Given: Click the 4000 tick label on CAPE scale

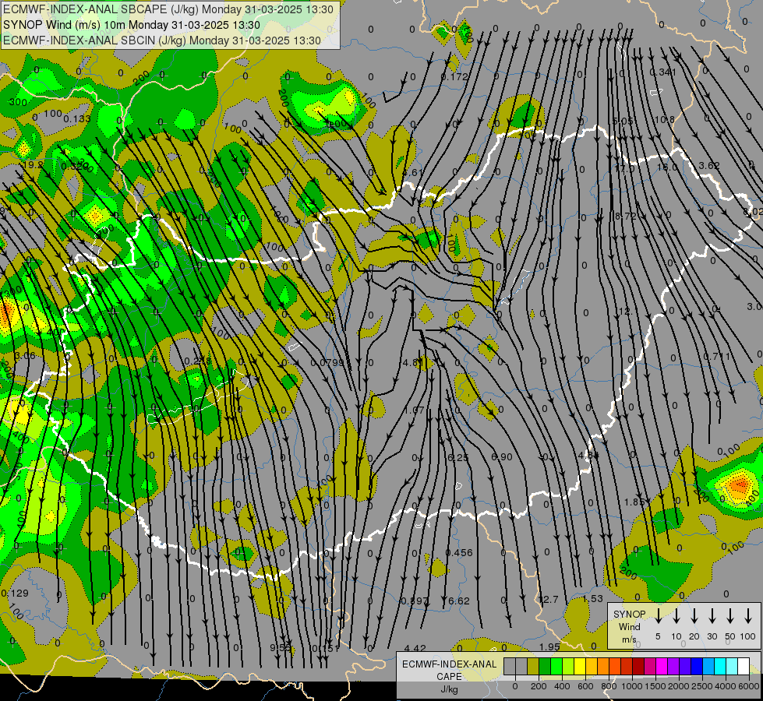Looking at the screenshot, I should click(x=726, y=686).
